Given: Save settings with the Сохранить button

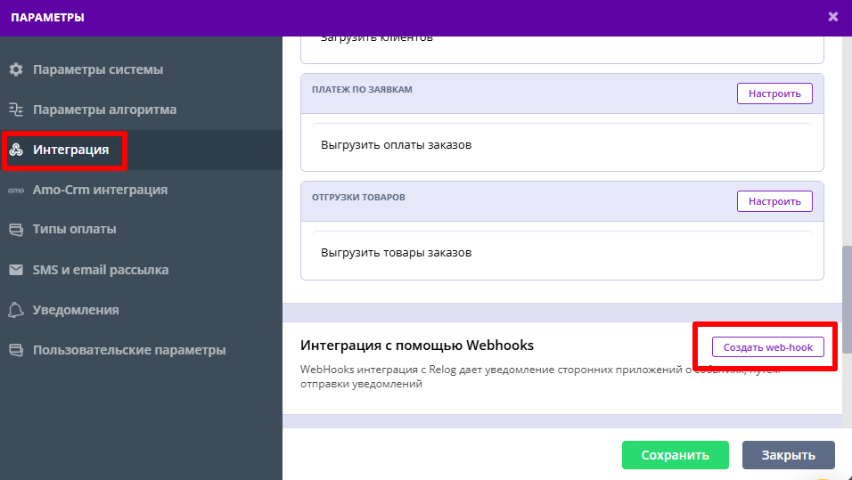Looking at the screenshot, I should point(675,455).
